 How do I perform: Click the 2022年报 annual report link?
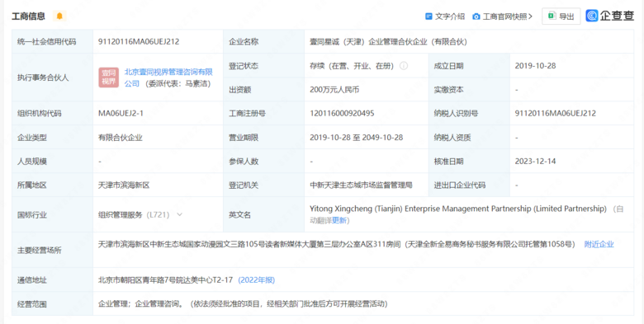coord(257,280)
